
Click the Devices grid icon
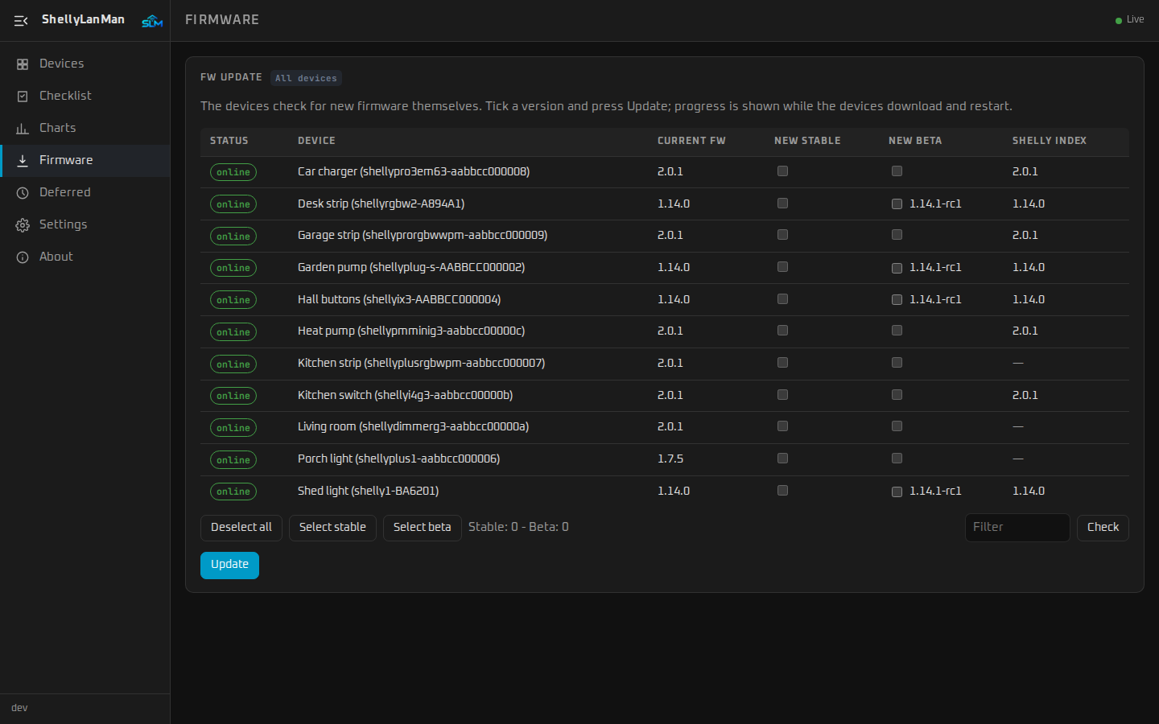coord(23,64)
